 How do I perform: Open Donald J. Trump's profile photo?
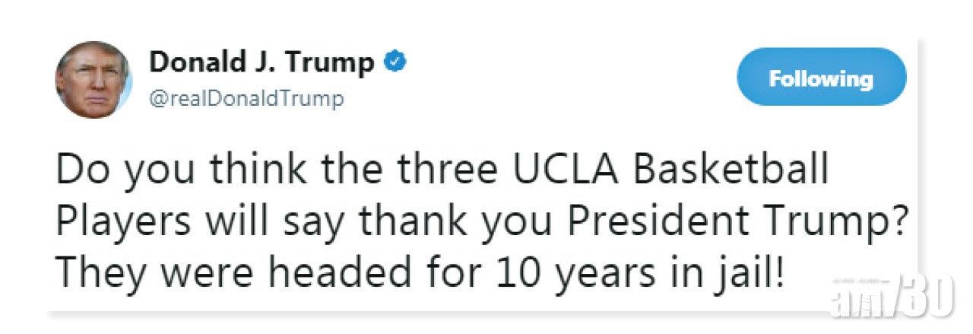tap(93, 80)
